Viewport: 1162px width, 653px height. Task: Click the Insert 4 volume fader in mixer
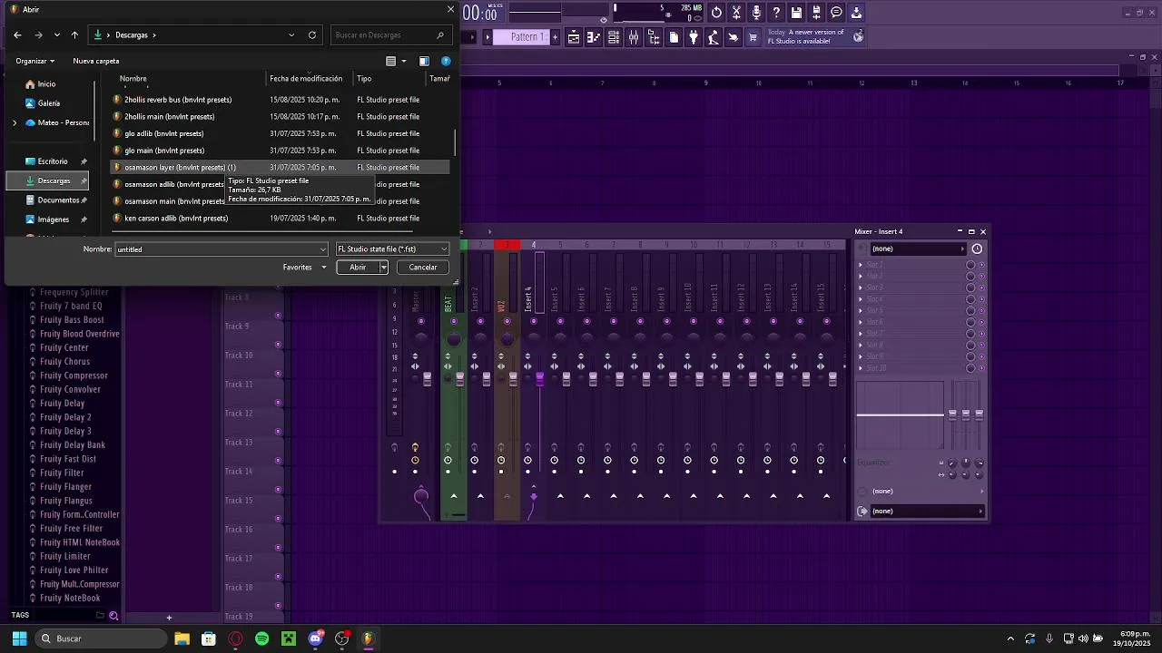pyautogui.click(x=539, y=377)
